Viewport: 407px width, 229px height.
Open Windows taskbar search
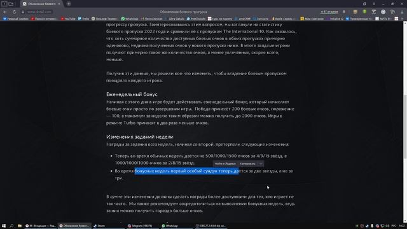click(x=11, y=226)
